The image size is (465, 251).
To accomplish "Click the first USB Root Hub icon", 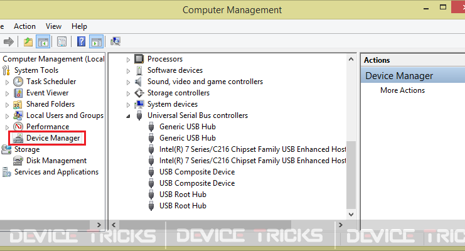I will click(x=151, y=195).
